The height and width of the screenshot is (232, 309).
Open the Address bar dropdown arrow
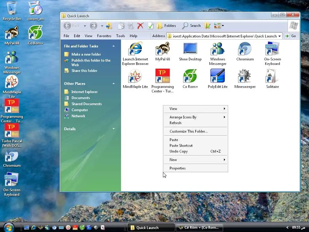[279, 36]
